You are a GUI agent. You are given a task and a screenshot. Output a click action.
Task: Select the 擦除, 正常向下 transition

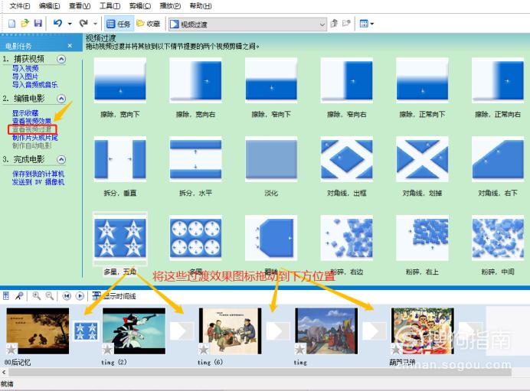pos(422,80)
